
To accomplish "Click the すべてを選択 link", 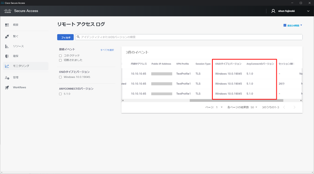I will pyautogui.click(x=107, y=50).
